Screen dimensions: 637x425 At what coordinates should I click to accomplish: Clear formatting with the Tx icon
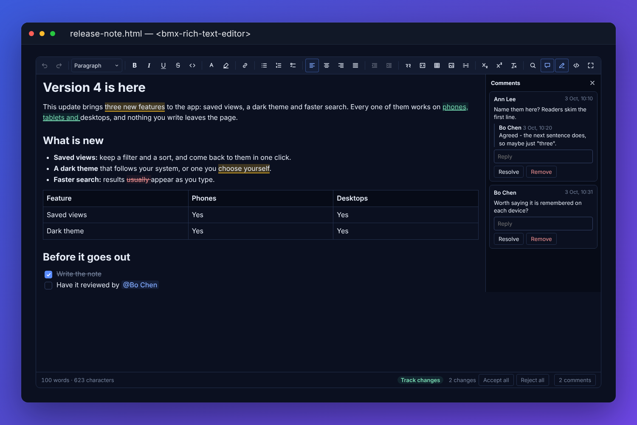click(514, 65)
